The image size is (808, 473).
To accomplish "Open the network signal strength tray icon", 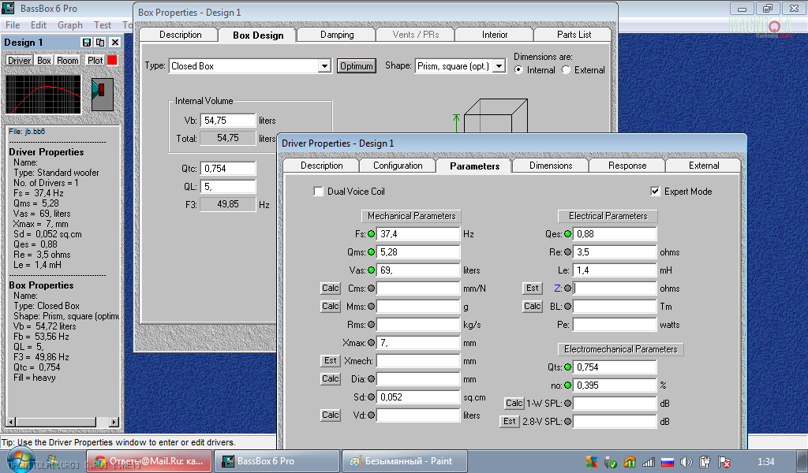I will point(649,462).
